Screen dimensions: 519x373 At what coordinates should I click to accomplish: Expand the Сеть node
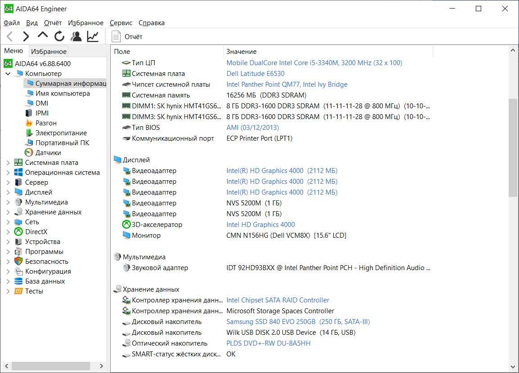8,222
